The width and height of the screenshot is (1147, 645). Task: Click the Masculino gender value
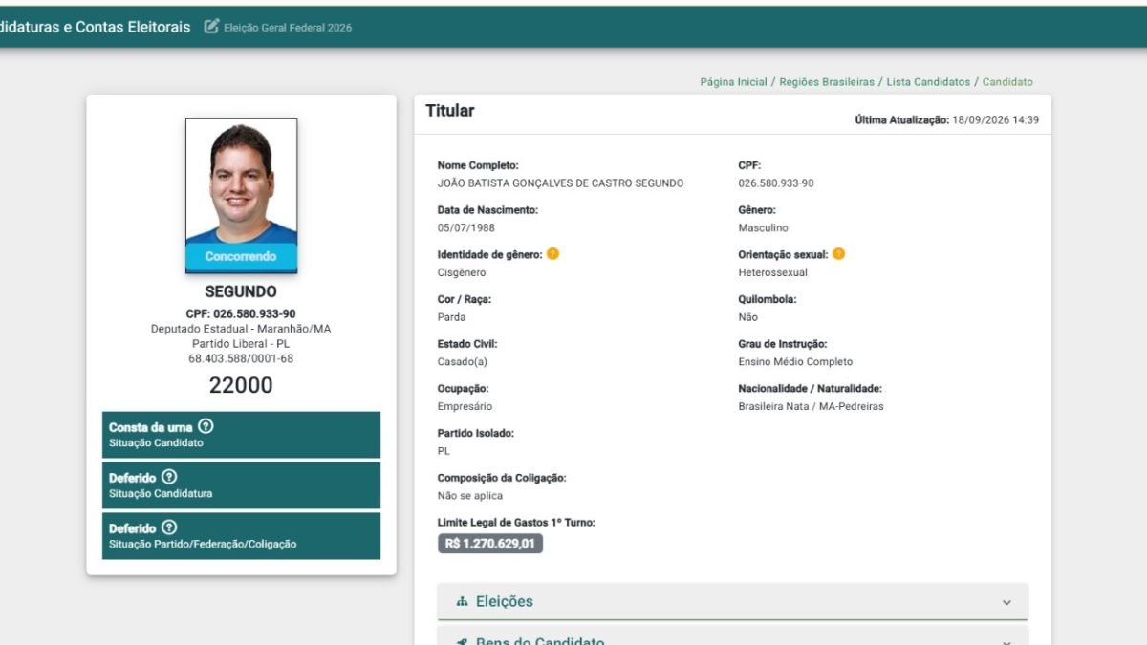click(763, 228)
